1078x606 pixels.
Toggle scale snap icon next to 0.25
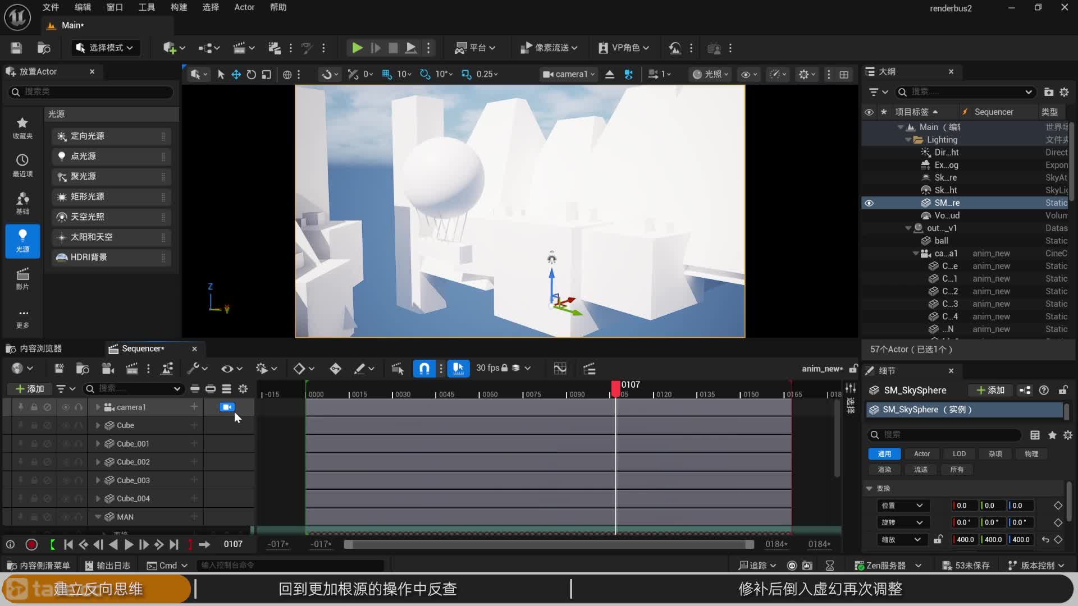tap(466, 75)
